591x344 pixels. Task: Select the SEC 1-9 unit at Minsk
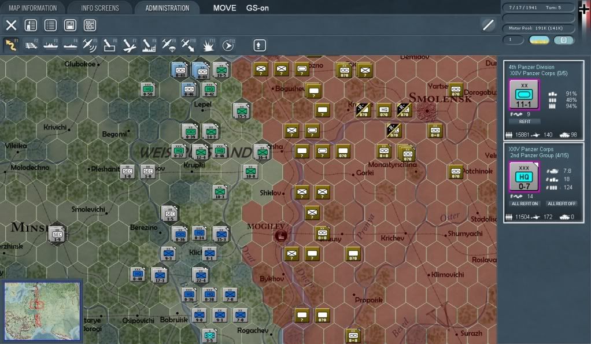tap(57, 234)
